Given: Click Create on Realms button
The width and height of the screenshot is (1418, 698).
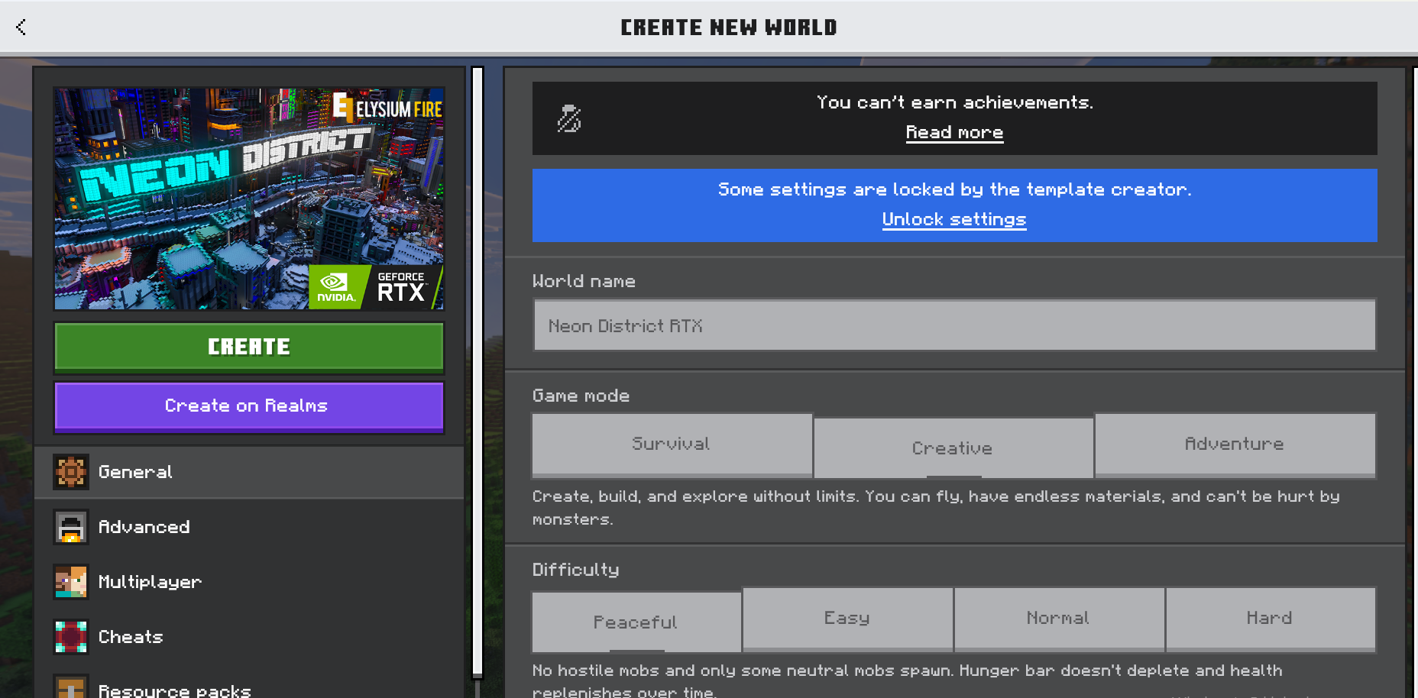Looking at the screenshot, I should (249, 406).
